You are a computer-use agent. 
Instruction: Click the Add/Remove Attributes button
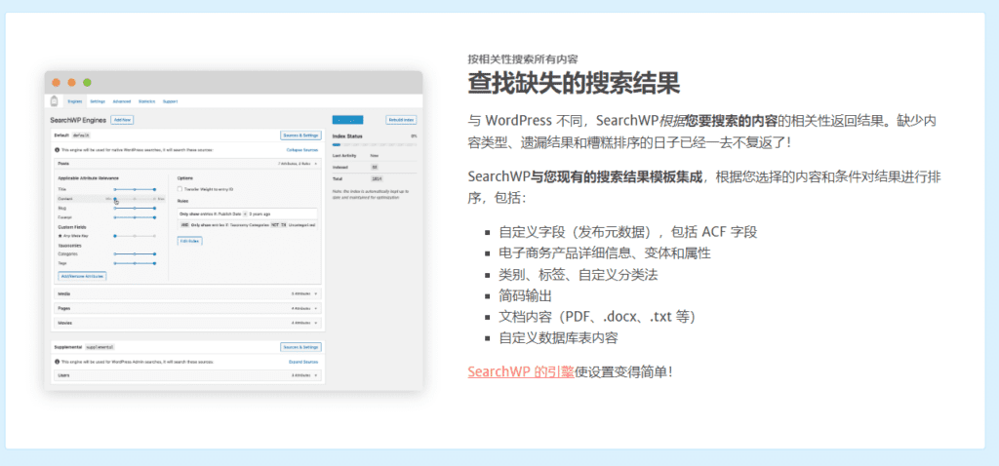point(82,276)
